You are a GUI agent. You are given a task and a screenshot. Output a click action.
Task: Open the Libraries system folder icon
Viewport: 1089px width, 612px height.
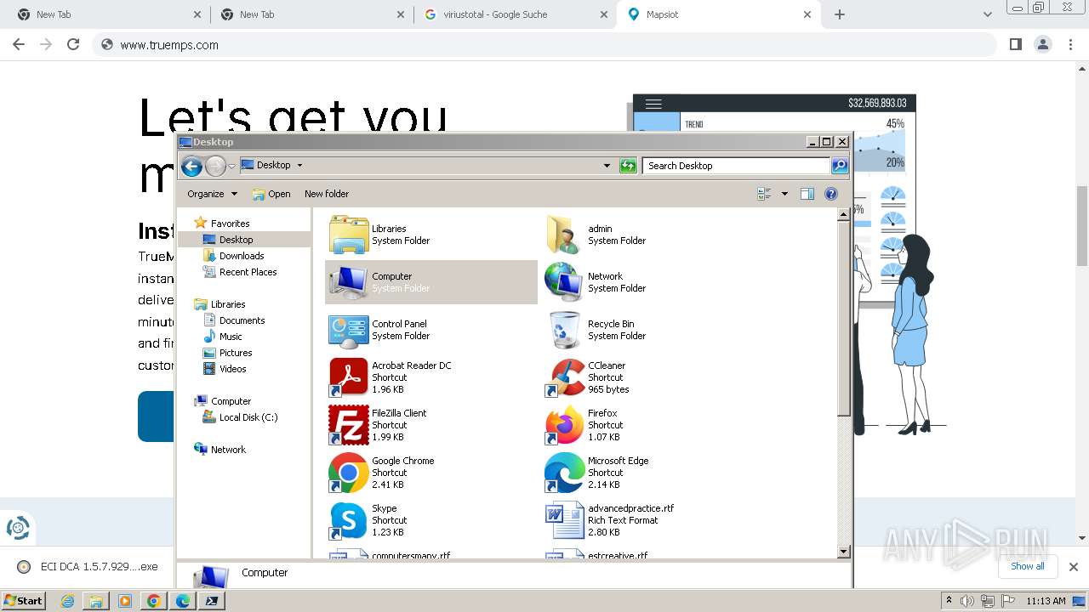(x=349, y=235)
